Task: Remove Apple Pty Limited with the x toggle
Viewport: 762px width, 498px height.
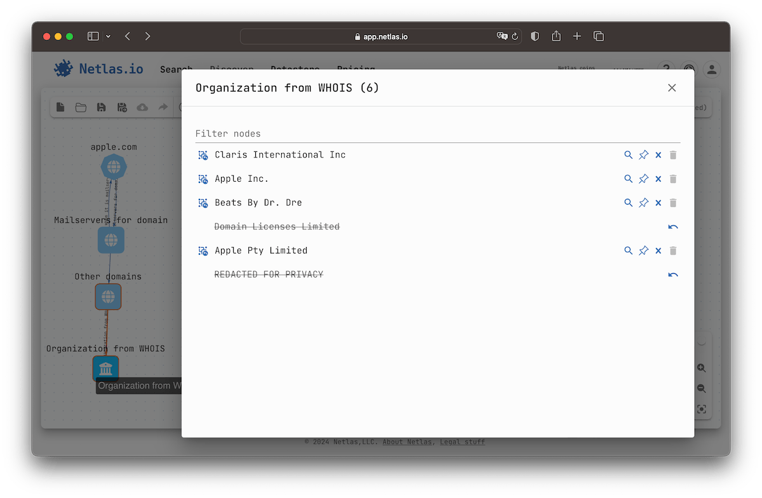Action: (x=658, y=250)
